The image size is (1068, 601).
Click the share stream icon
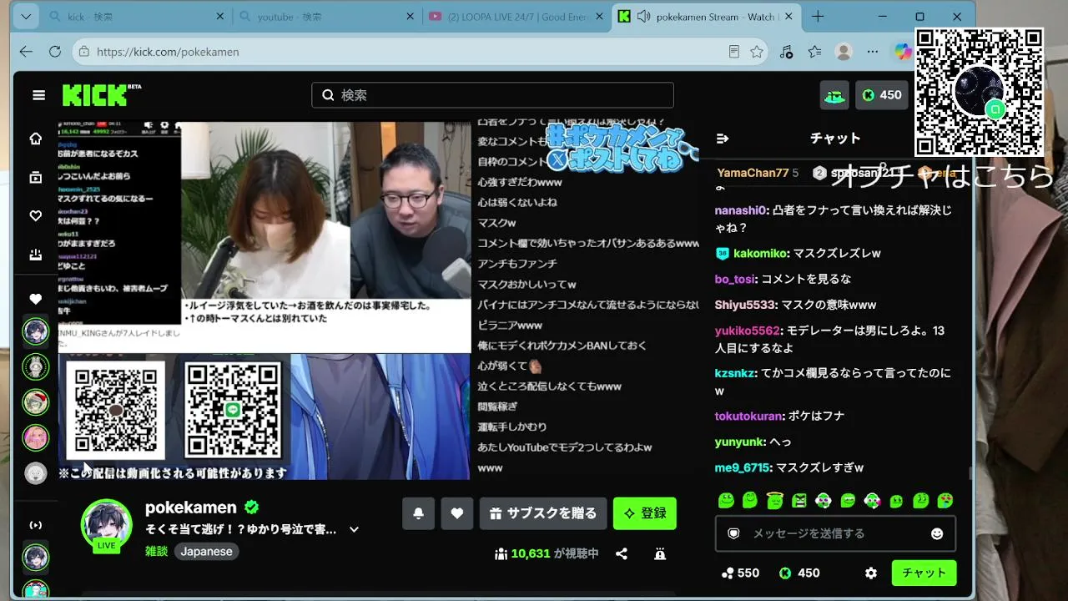click(622, 553)
